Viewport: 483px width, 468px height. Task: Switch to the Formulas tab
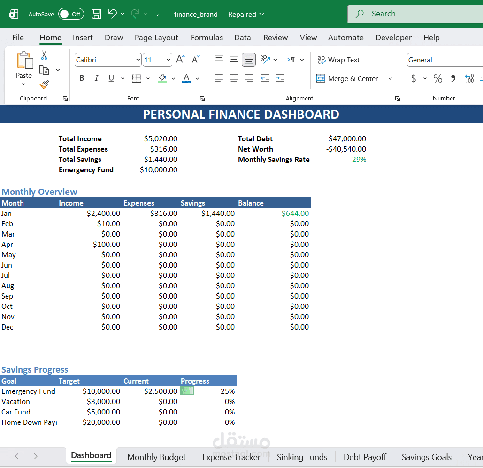click(207, 38)
